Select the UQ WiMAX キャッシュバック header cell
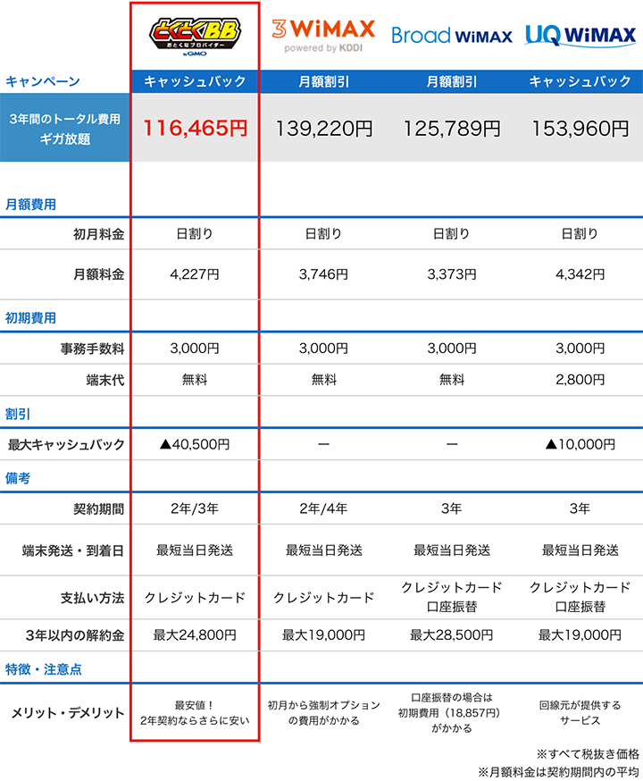 pos(580,81)
